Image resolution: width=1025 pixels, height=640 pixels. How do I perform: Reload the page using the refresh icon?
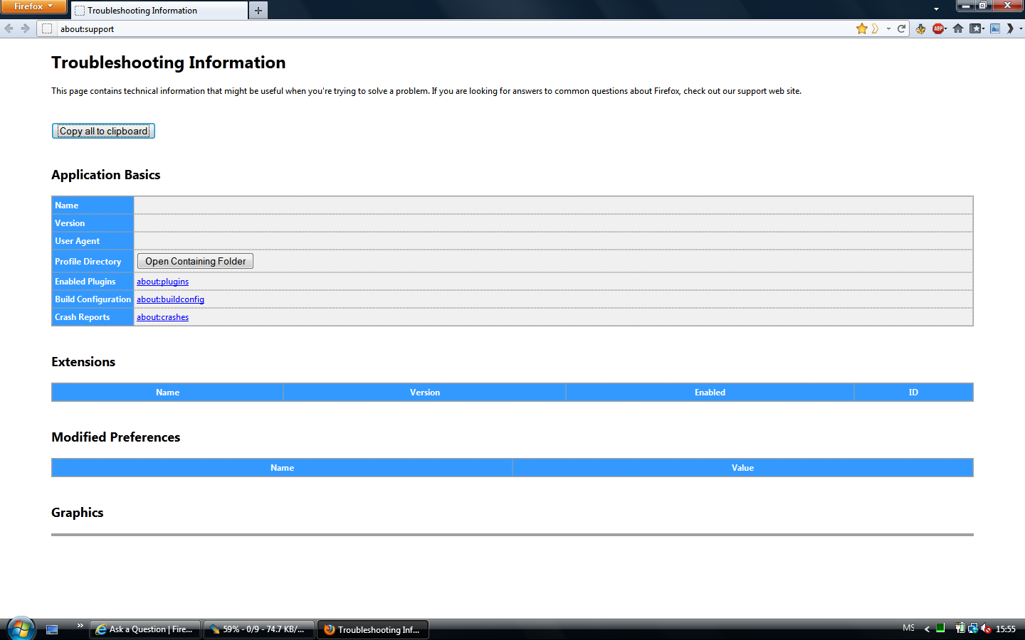(902, 28)
